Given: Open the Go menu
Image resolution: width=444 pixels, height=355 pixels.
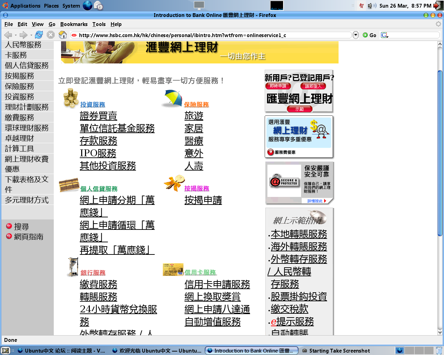Looking at the screenshot, I should click(52, 24).
